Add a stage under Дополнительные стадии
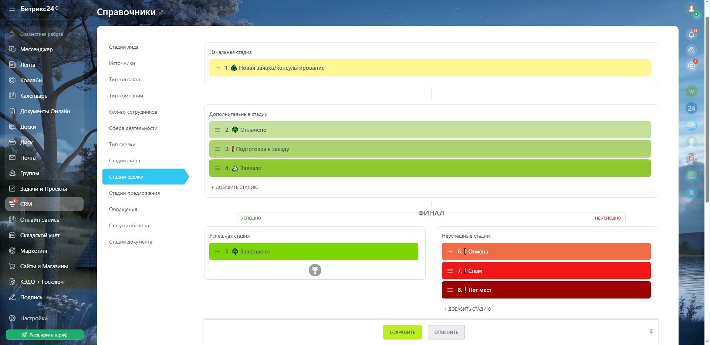This screenshot has height=345, width=710. [235, 187]
